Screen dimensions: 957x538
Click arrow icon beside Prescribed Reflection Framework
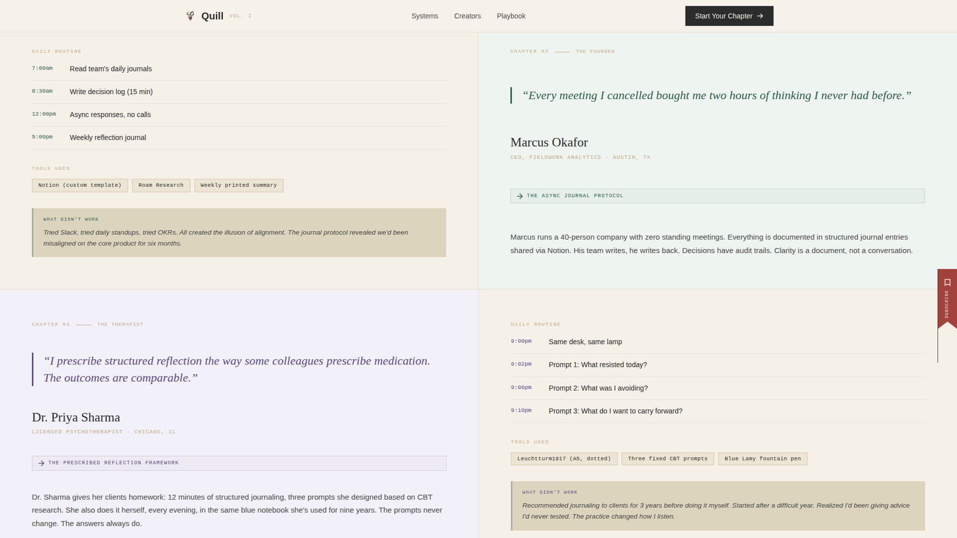(41, 463)
